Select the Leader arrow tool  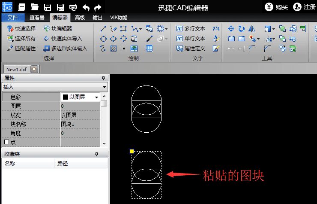pos(150,39)
